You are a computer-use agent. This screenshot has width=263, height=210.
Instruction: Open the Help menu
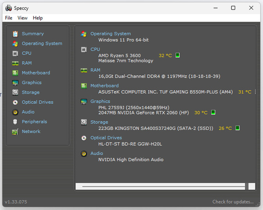pos(38,18)
